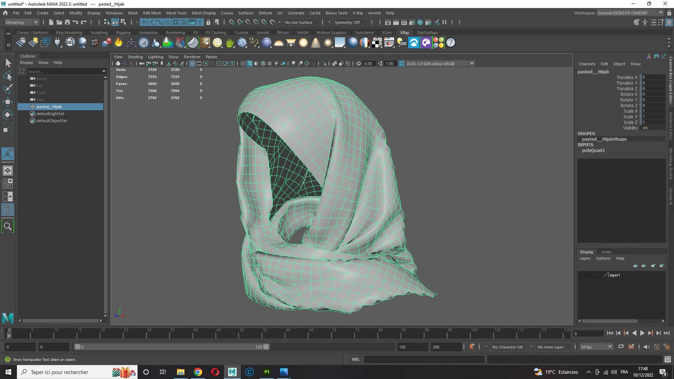Click the playback range slider handle

(x=78, y=347)
